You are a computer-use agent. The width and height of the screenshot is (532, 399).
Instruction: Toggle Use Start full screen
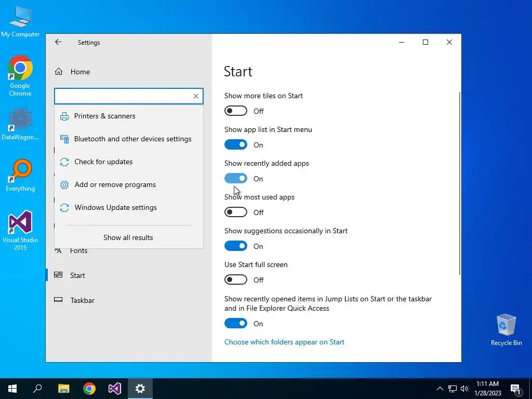point(236,280)
